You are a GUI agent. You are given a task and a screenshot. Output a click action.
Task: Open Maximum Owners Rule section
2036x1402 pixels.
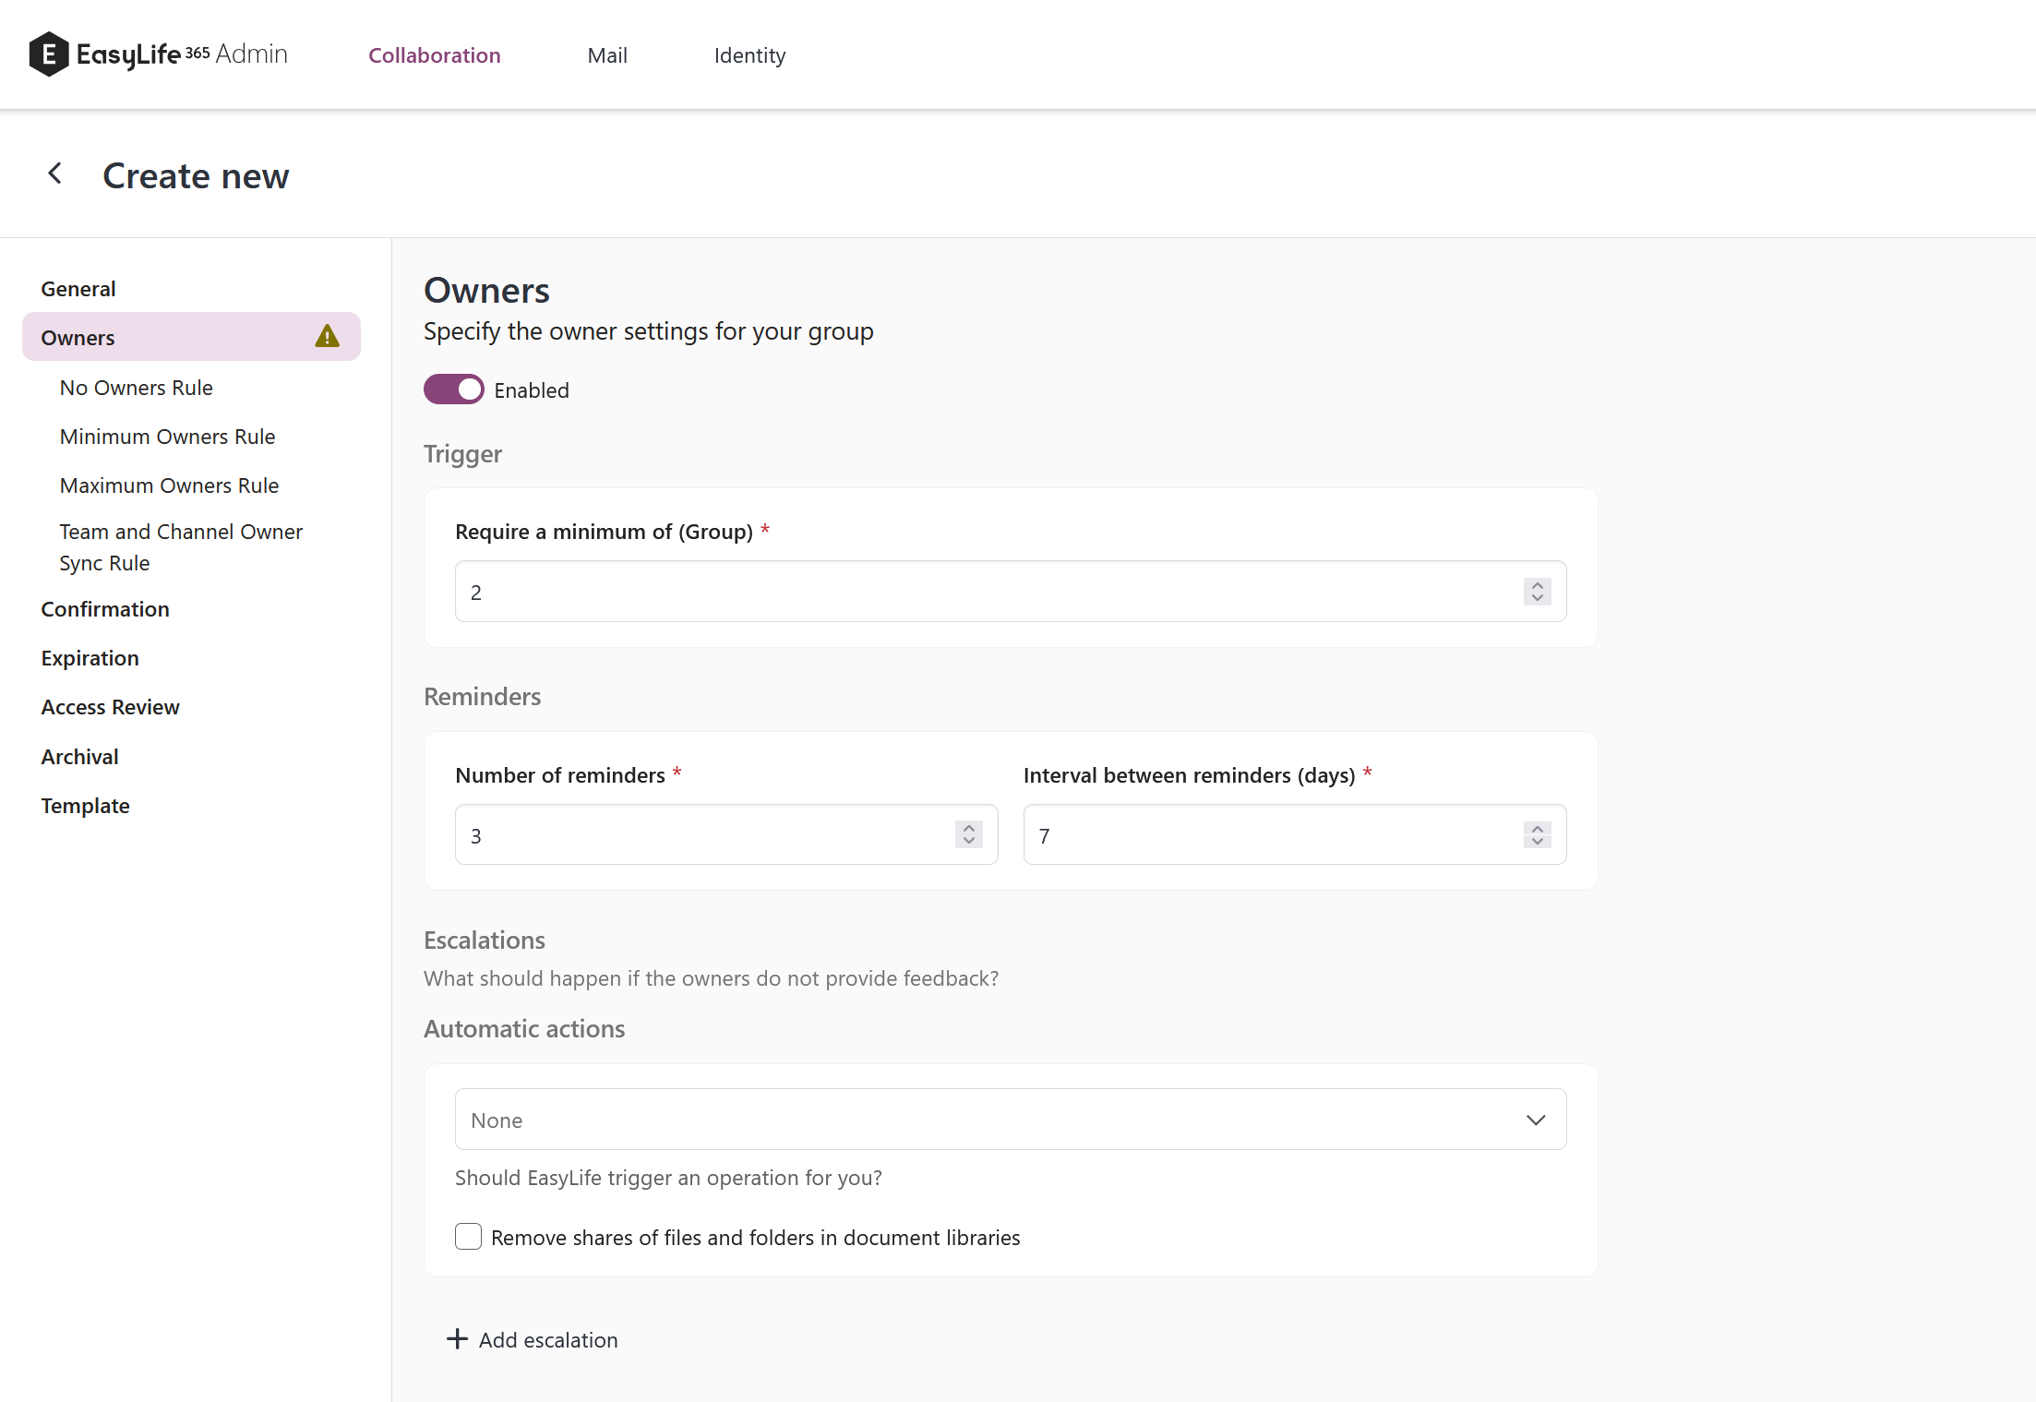(x=169, y=485)
